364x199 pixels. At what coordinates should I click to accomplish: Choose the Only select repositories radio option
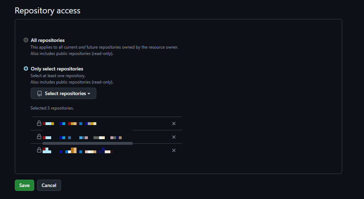26,69
